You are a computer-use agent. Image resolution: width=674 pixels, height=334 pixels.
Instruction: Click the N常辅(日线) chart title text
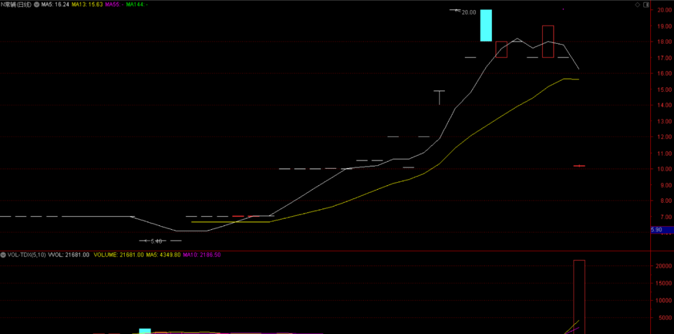pyautogui.click(x=17, y=4)
